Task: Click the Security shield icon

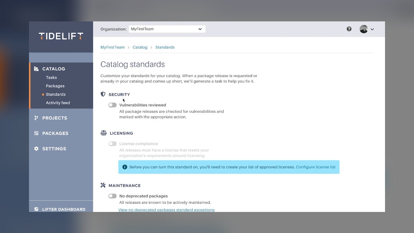Action: [103, 94]
